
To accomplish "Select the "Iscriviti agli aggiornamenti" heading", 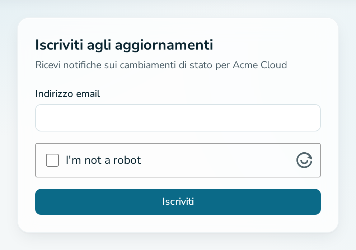I will [x=124, y=45].
